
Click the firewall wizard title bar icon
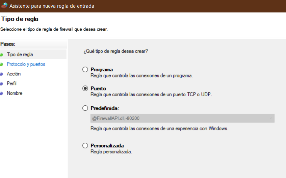(x=4, y=6)
